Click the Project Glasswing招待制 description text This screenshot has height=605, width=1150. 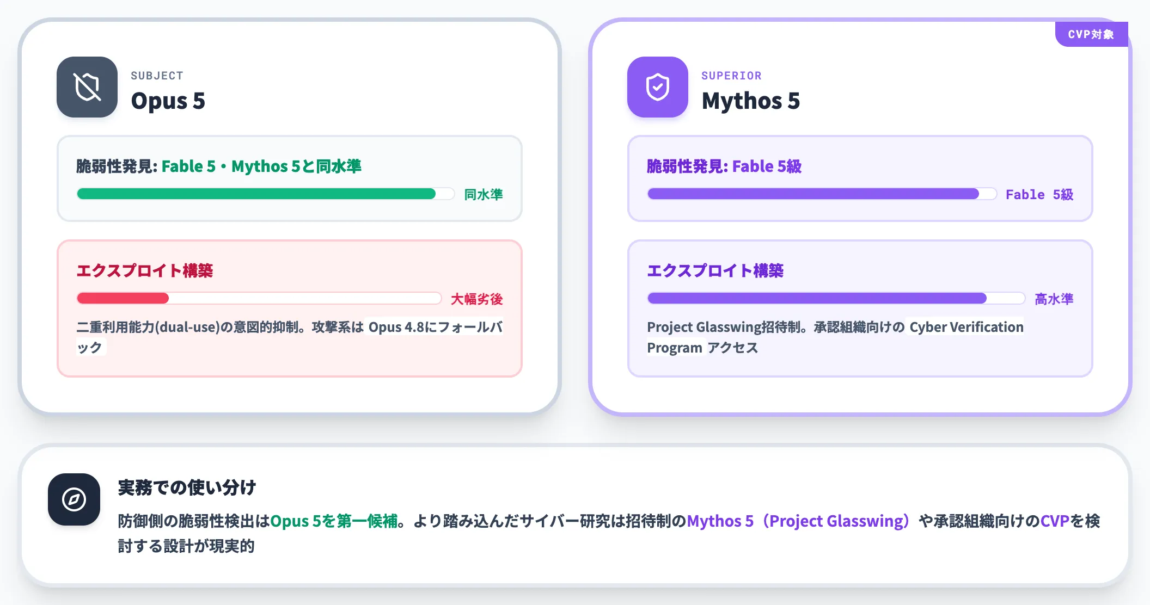[835, 337]
